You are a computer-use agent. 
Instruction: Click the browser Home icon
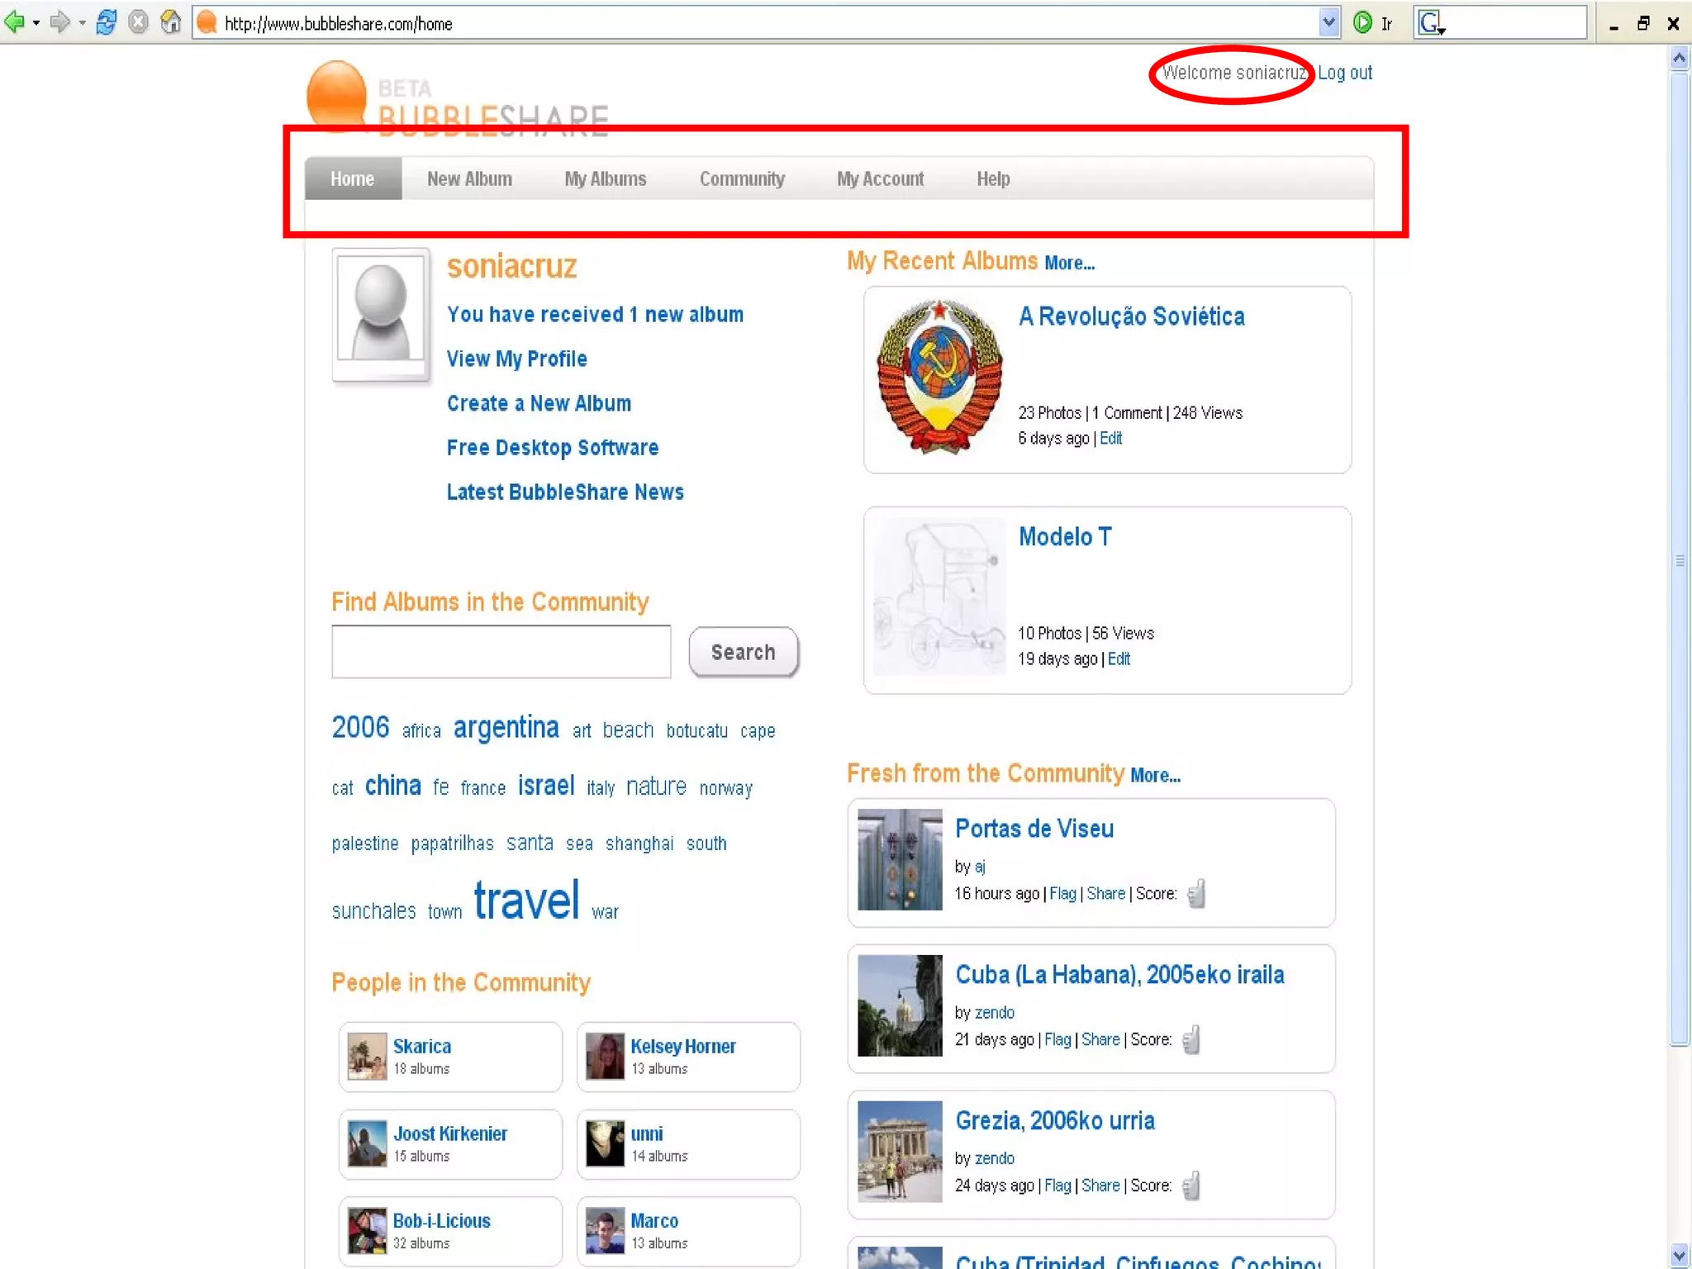pyautogui.click(x=170, y=22)
